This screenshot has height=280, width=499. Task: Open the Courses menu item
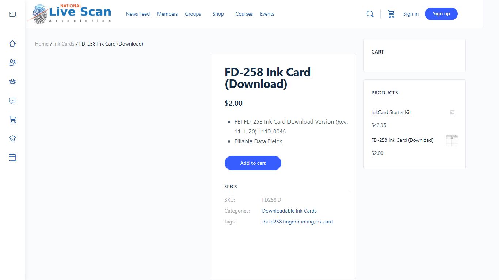[244, 14]
